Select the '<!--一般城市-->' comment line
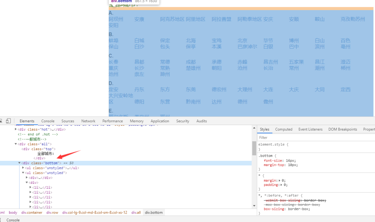Screen dimensions: 375x222 pyautogui.click(x=32, y=139)
